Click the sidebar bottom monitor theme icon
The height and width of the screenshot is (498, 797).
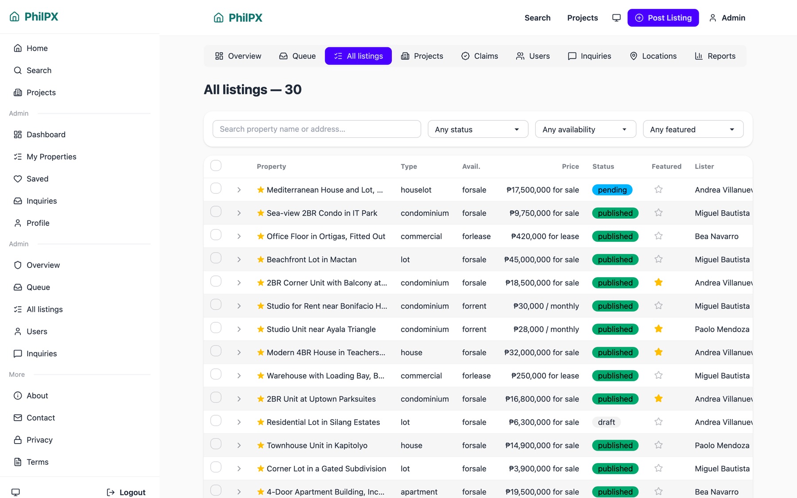click(x=15, y=492)
